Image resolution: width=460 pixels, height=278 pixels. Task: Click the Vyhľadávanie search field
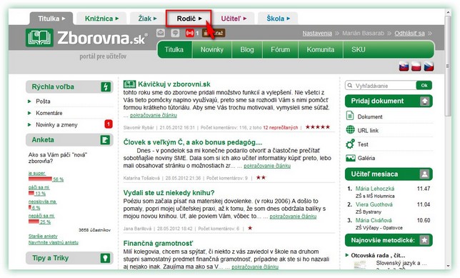click(381, 86)
